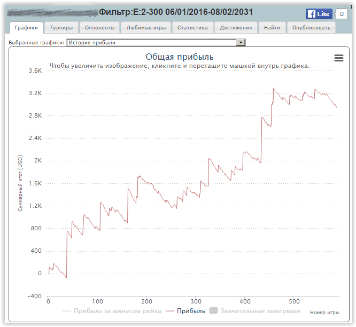The height and width of the screenshot is (327, 356).
Task: Open the chart hamburger context menu
Action: point(338,58)
